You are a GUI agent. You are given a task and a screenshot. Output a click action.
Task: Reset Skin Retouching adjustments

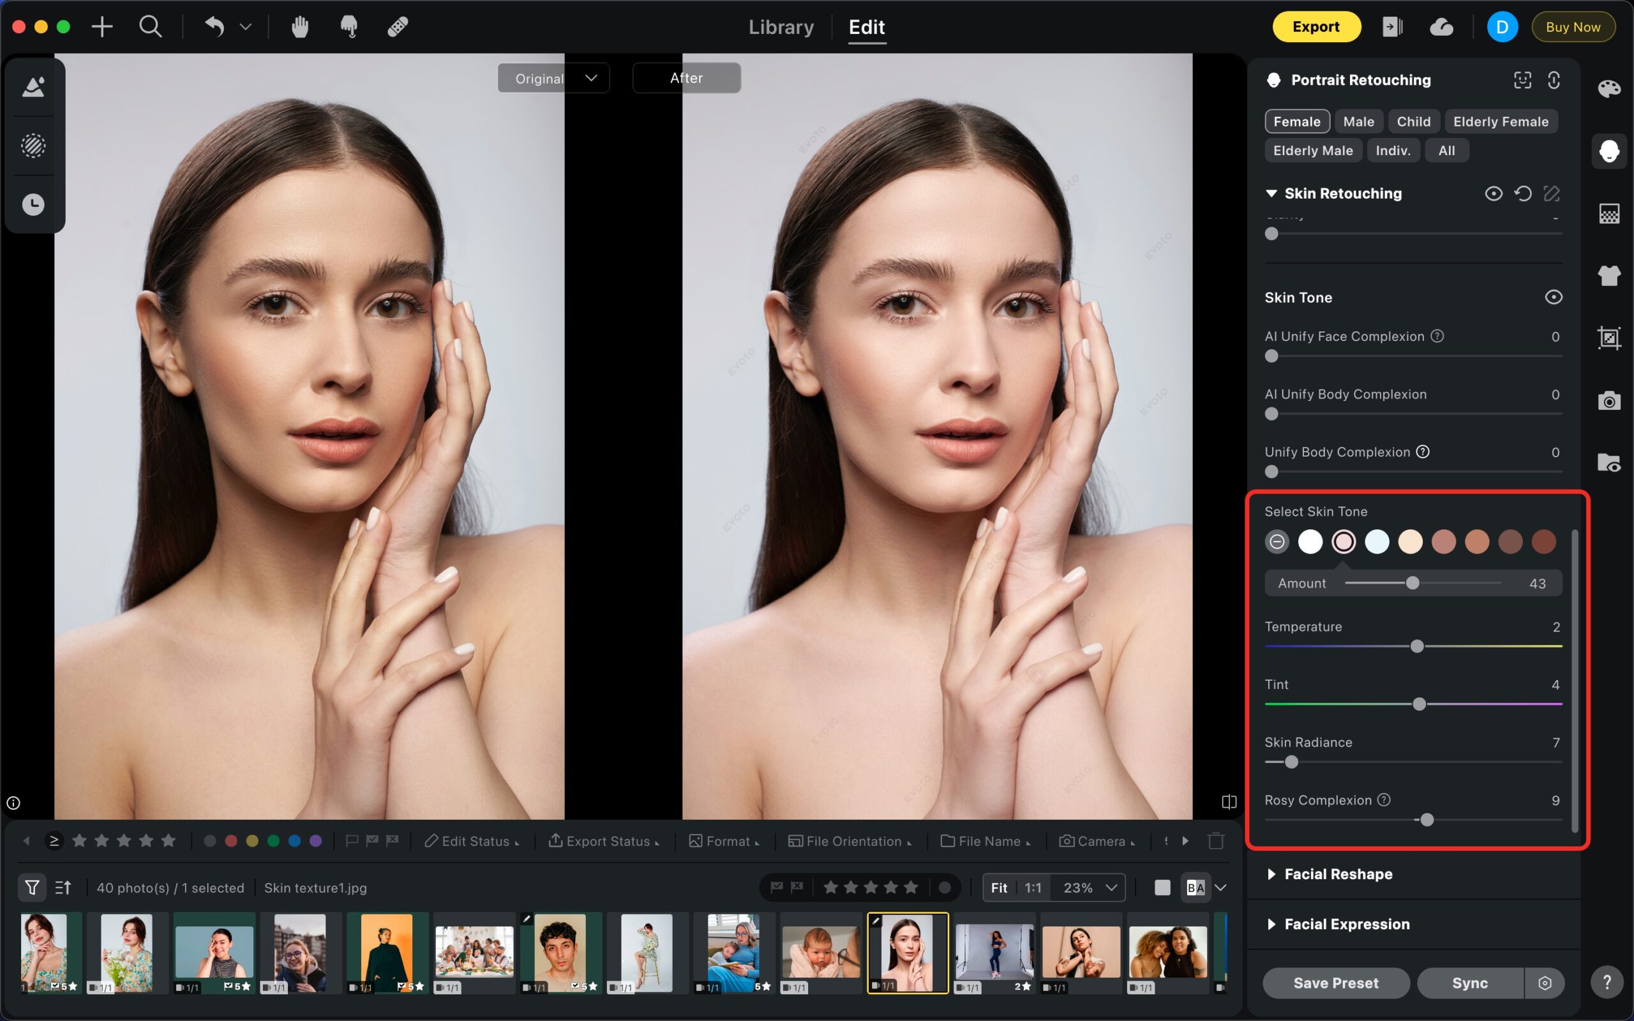(x=1523, y=194)
